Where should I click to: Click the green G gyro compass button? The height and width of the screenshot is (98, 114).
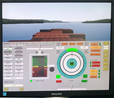58,77
